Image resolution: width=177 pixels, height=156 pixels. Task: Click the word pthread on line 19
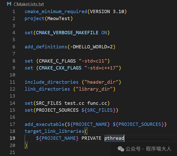[114, 138]
